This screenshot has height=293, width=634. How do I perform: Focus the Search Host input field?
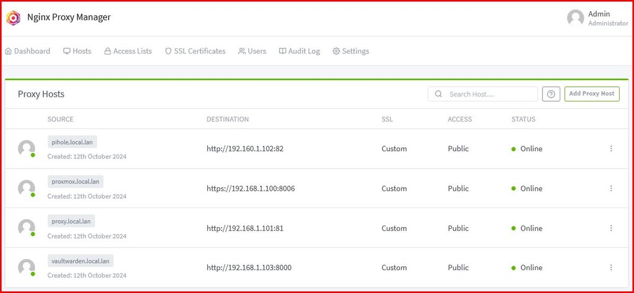(483, 94)
